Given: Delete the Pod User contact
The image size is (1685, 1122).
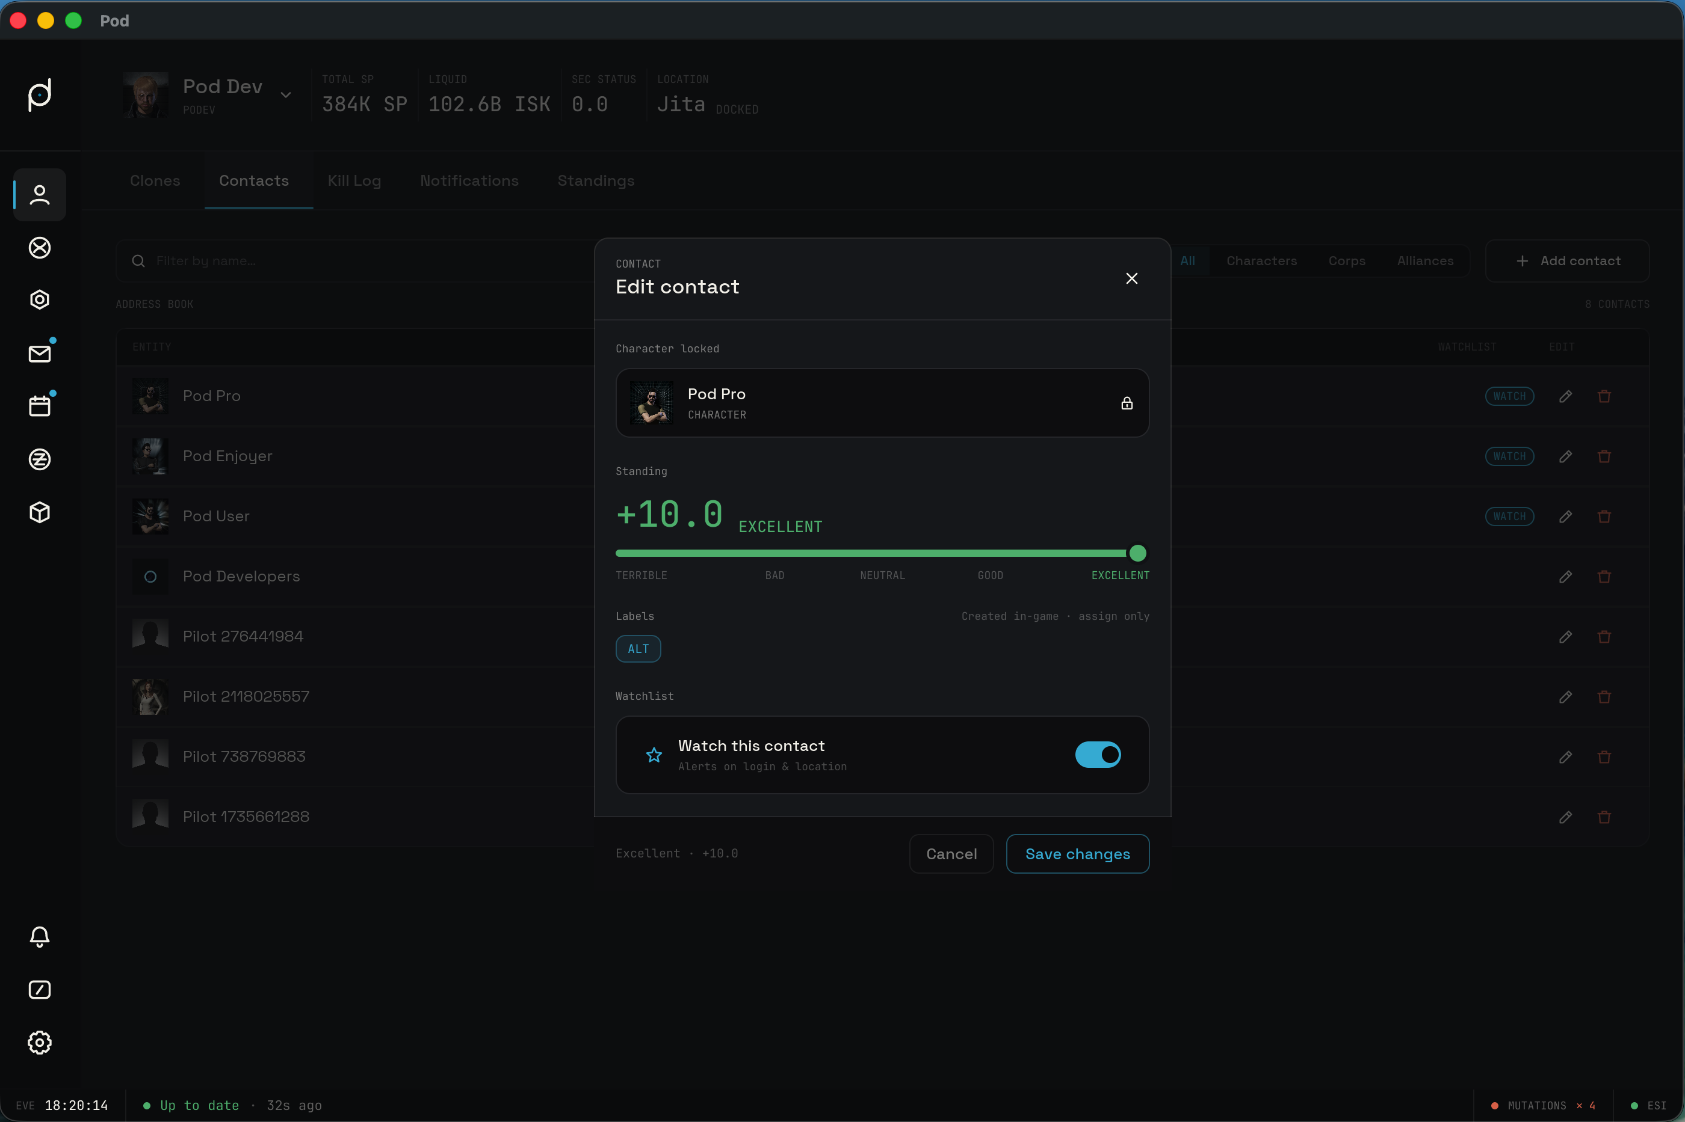Looking at the screenshot, I should click(1604, 517).
